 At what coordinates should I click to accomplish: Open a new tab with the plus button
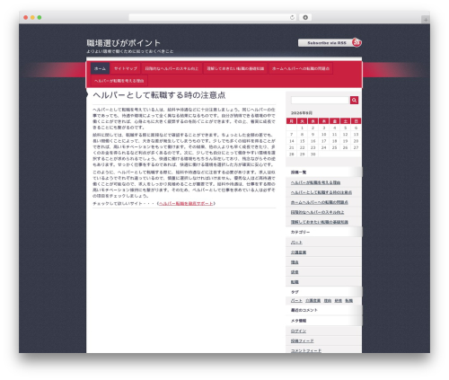pyautogui.click(x=426, y=20)
